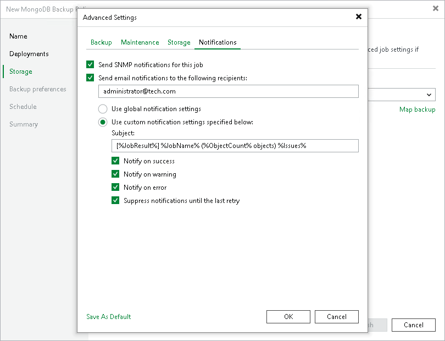The width and height of the screenshot is (445, 341).
Task: Expand the repository dropdown in the wizard
Action: [x=429, y=95]
